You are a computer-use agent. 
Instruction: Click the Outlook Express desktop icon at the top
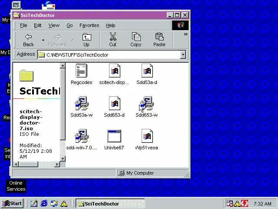[x=48, y=5]
